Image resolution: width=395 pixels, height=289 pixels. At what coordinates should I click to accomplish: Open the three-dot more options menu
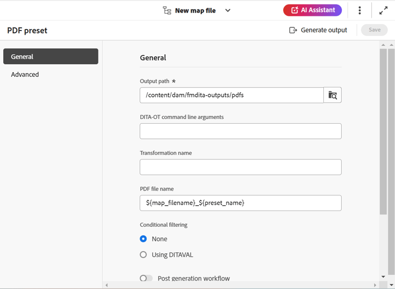coord(360,11)
